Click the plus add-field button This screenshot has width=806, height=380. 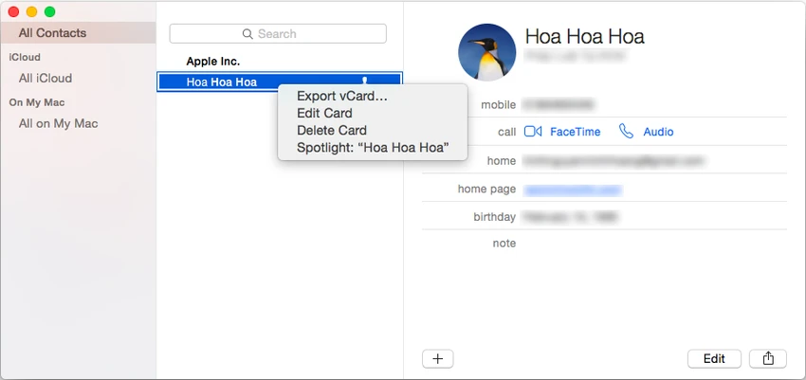[x=437, y=358]
